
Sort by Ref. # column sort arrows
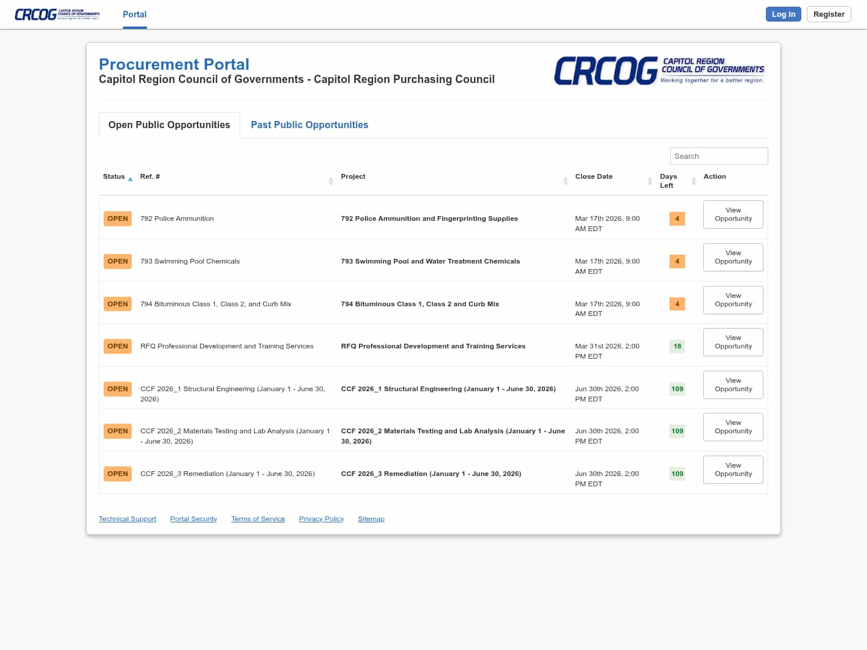click(331, 181)
